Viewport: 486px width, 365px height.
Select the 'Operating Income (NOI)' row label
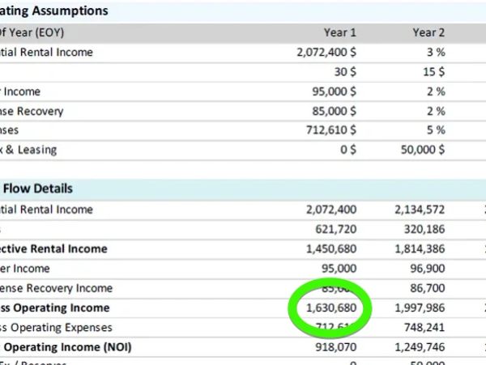pyautogui.click(x=67, y=347)
